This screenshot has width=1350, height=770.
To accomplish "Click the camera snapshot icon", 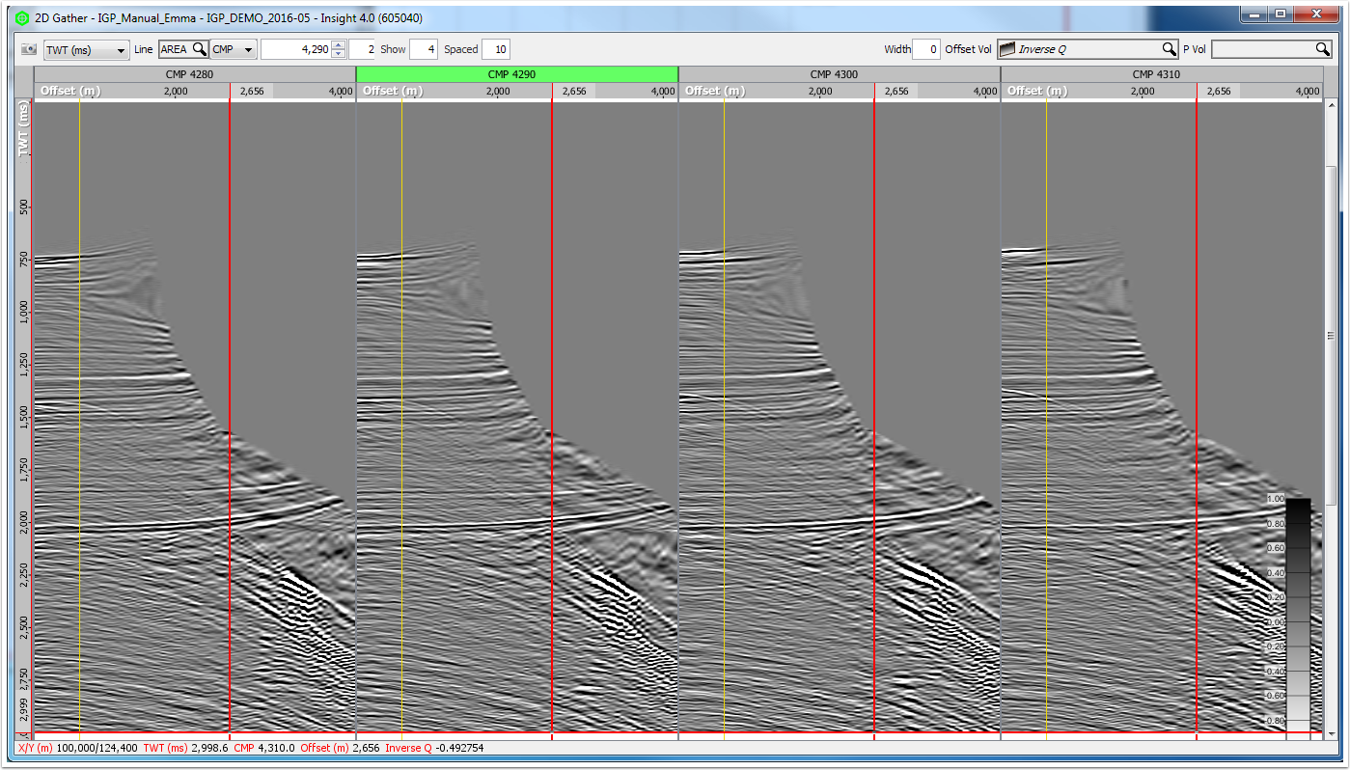I will click(x=28, y=49).
